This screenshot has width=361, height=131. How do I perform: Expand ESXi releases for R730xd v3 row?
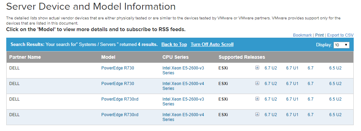tap(257, 99)
